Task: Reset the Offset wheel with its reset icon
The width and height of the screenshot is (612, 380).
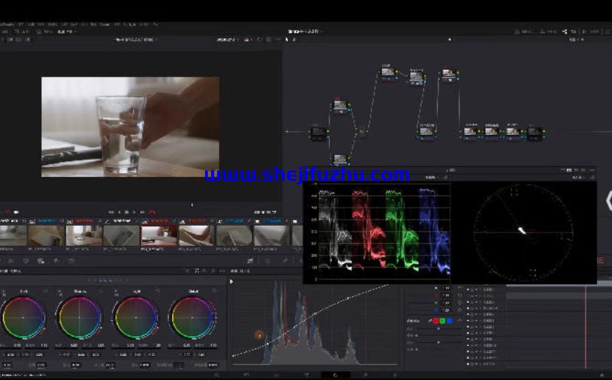Action: click(x=214, y=291)
